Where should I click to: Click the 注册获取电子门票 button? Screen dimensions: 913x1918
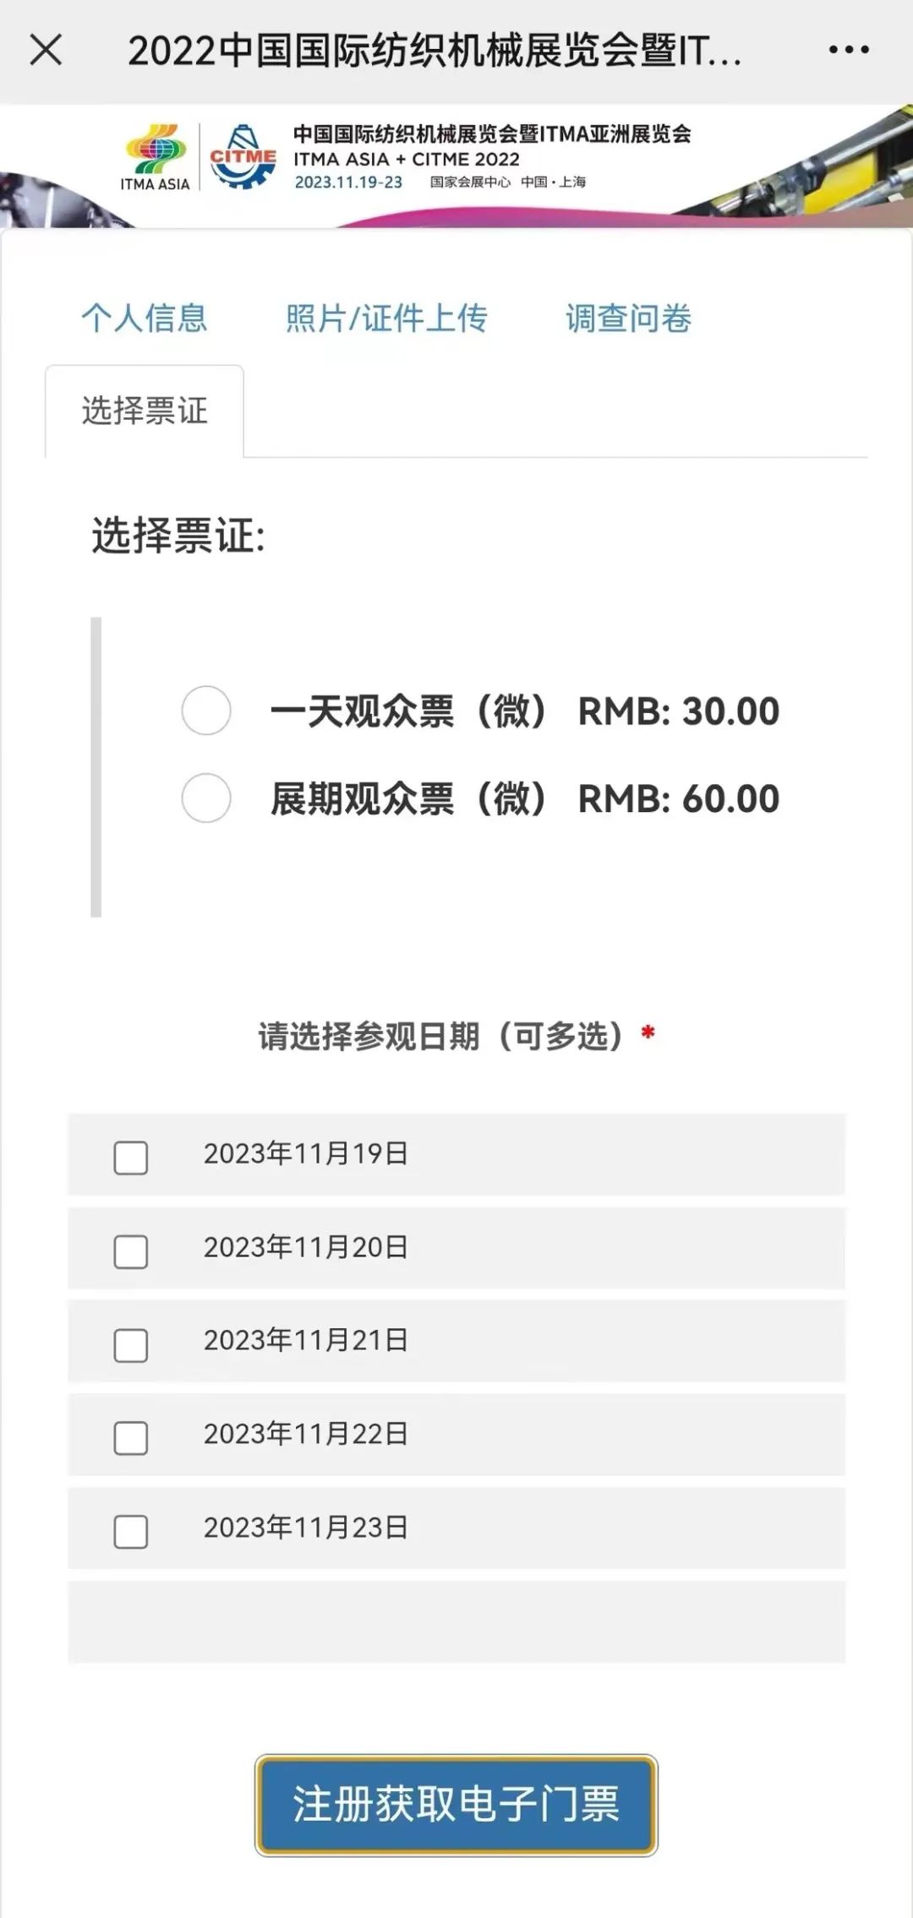coord(456,1805)
